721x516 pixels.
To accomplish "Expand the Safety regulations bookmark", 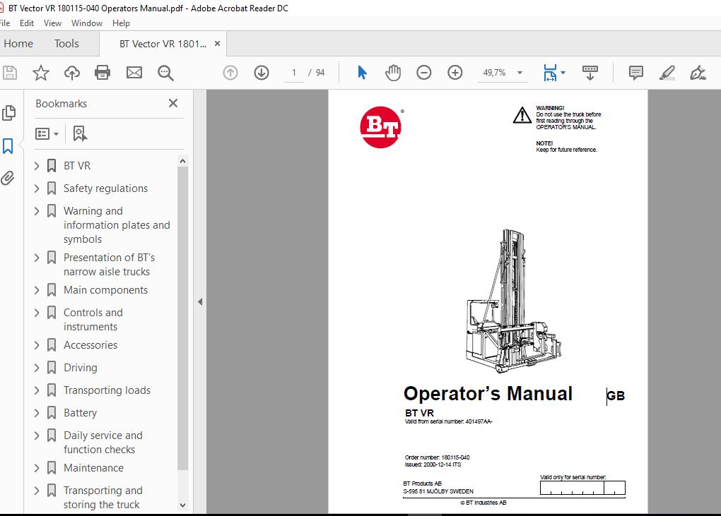I will coord(37,188).
